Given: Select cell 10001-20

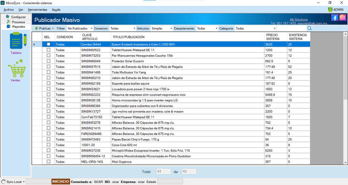Looking at the screenshot, I should pyautogui.click(x=95, y=145).
